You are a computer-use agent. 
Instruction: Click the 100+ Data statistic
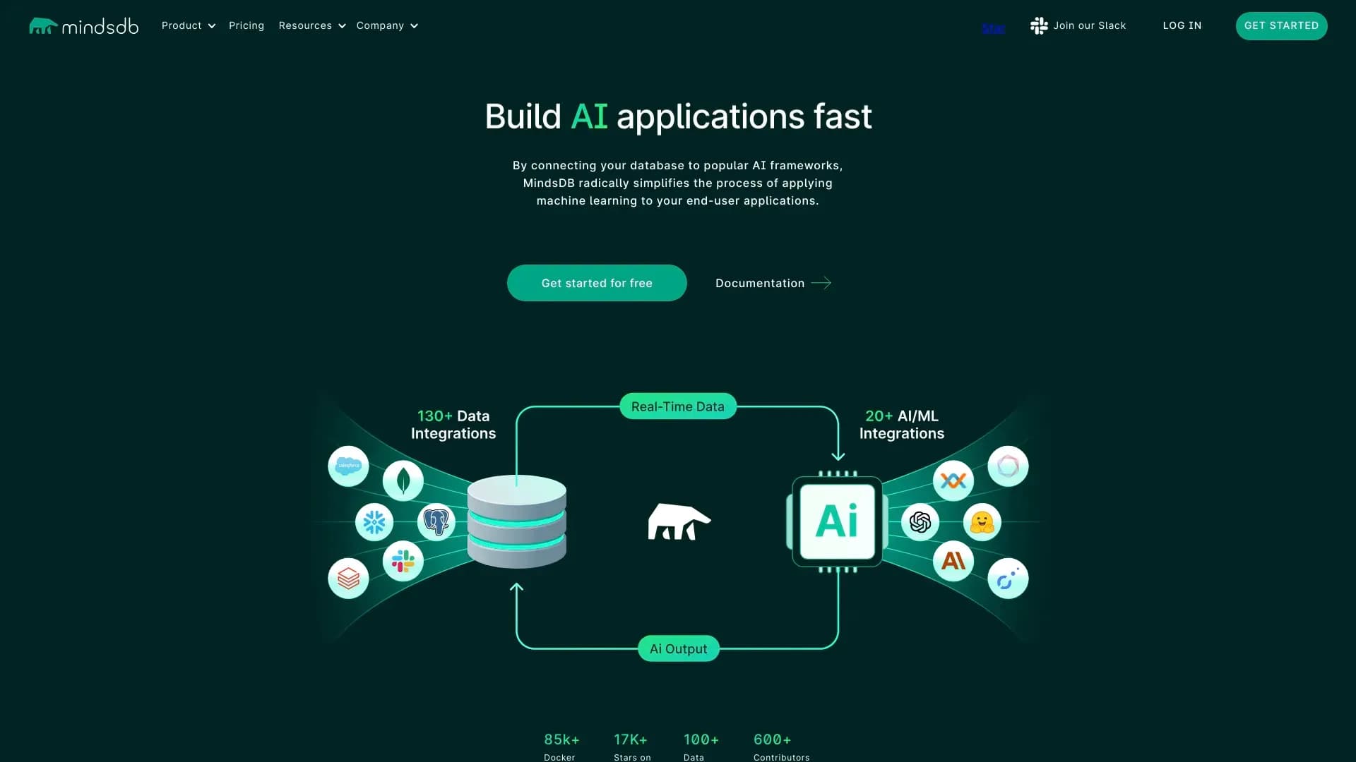tap(701, 746)
